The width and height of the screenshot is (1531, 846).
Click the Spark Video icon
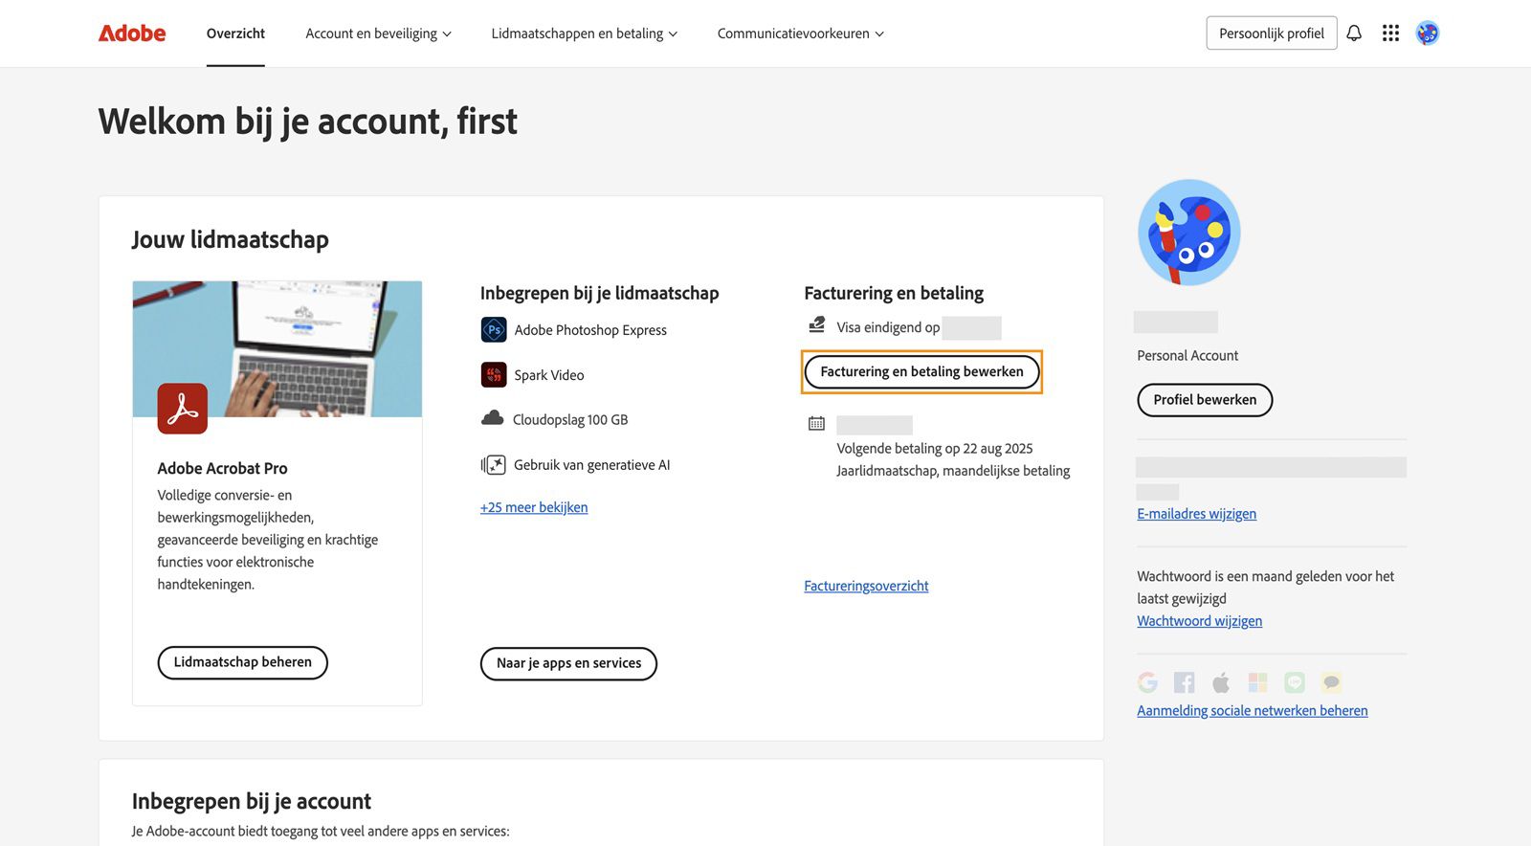point(494,375)
